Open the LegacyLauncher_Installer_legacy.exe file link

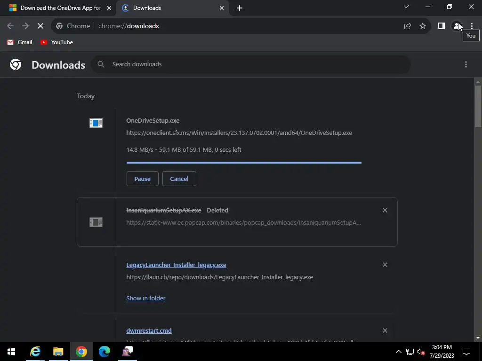[x=176, y=265]
